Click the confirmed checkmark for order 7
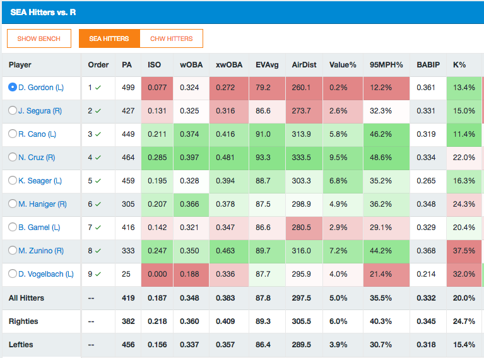 click(98, 228)
